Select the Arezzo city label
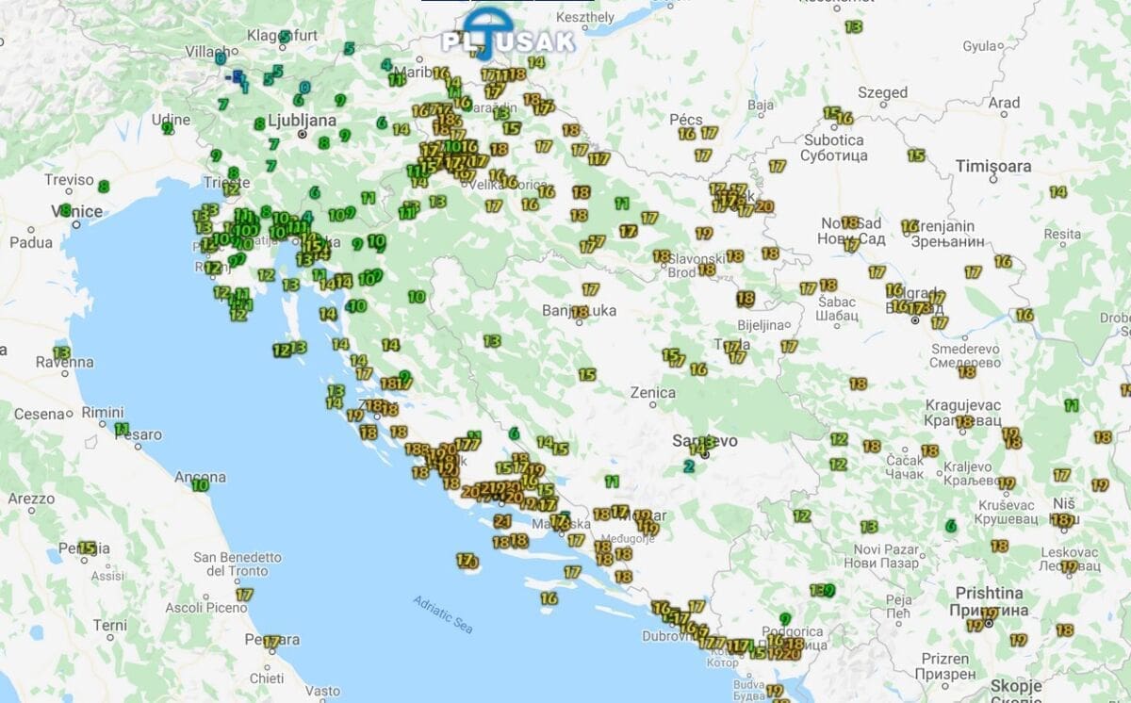The image size is (1131, 703). [31, 499]
